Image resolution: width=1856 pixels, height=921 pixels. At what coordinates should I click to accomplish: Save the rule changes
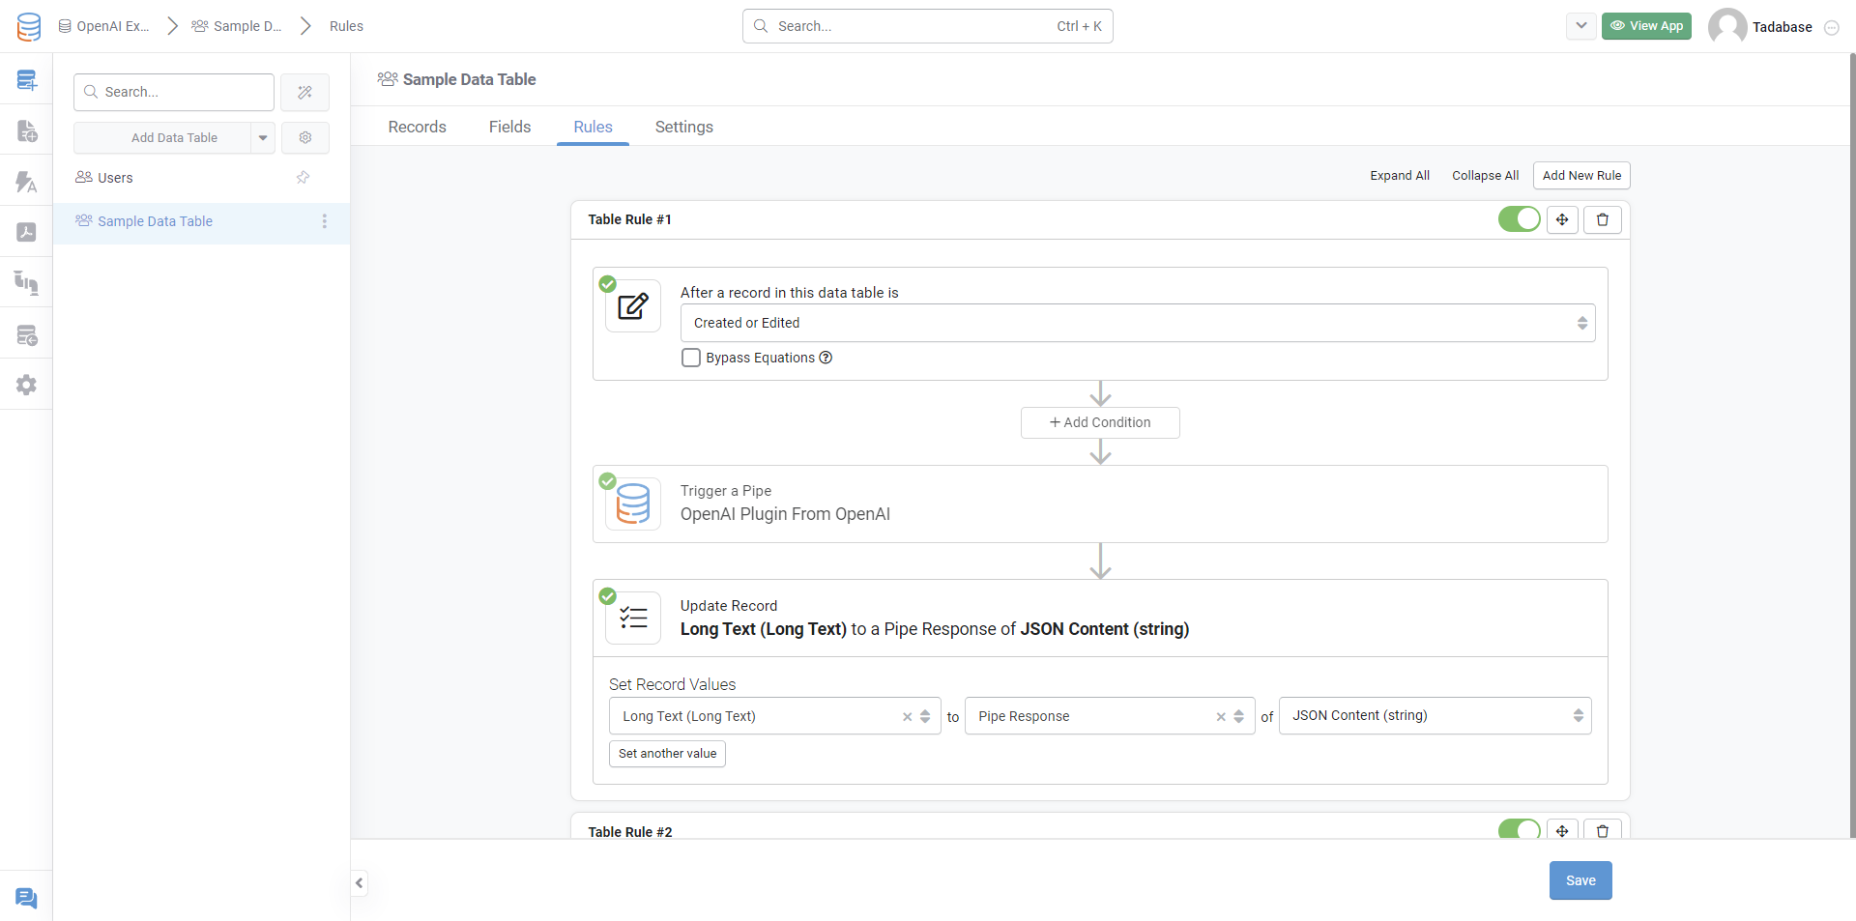[1580, 880]
